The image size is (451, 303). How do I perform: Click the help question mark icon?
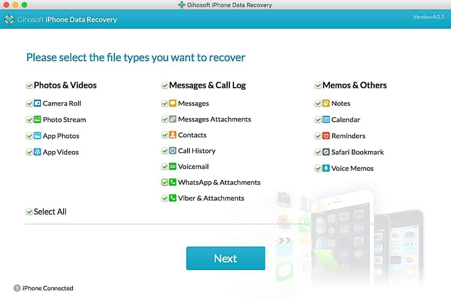[x=17, y=288]
